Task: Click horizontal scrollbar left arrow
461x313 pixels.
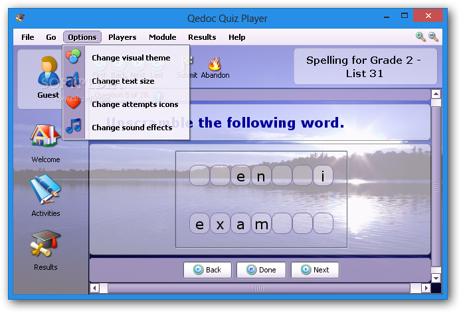Action: (94, 288)
